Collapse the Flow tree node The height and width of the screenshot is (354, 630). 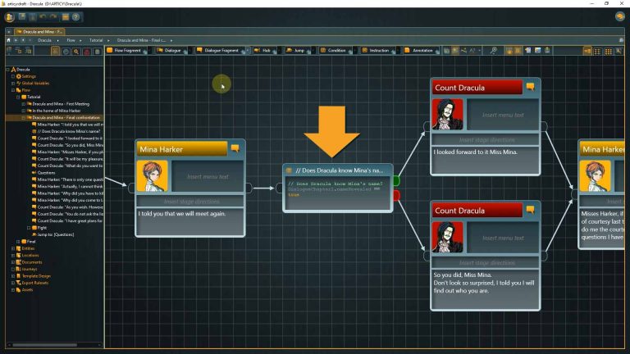(x=13, y=90)
